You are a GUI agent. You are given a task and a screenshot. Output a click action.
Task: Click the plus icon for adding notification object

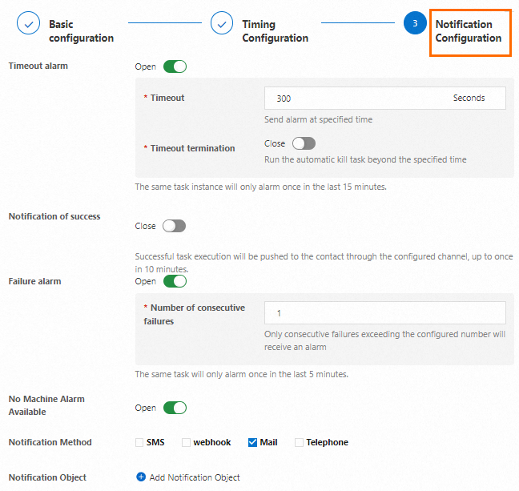[x=141, y=477]
